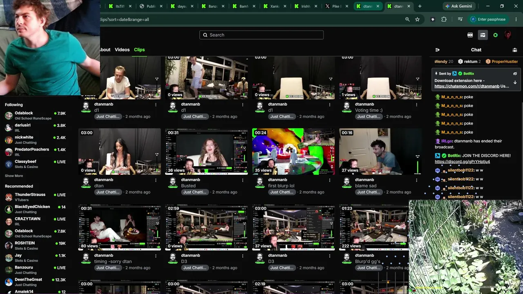Click the green circular icon beside profile avatar
Image resolution: width=523 pixels, height=294 pixels.
pos(496,35)
